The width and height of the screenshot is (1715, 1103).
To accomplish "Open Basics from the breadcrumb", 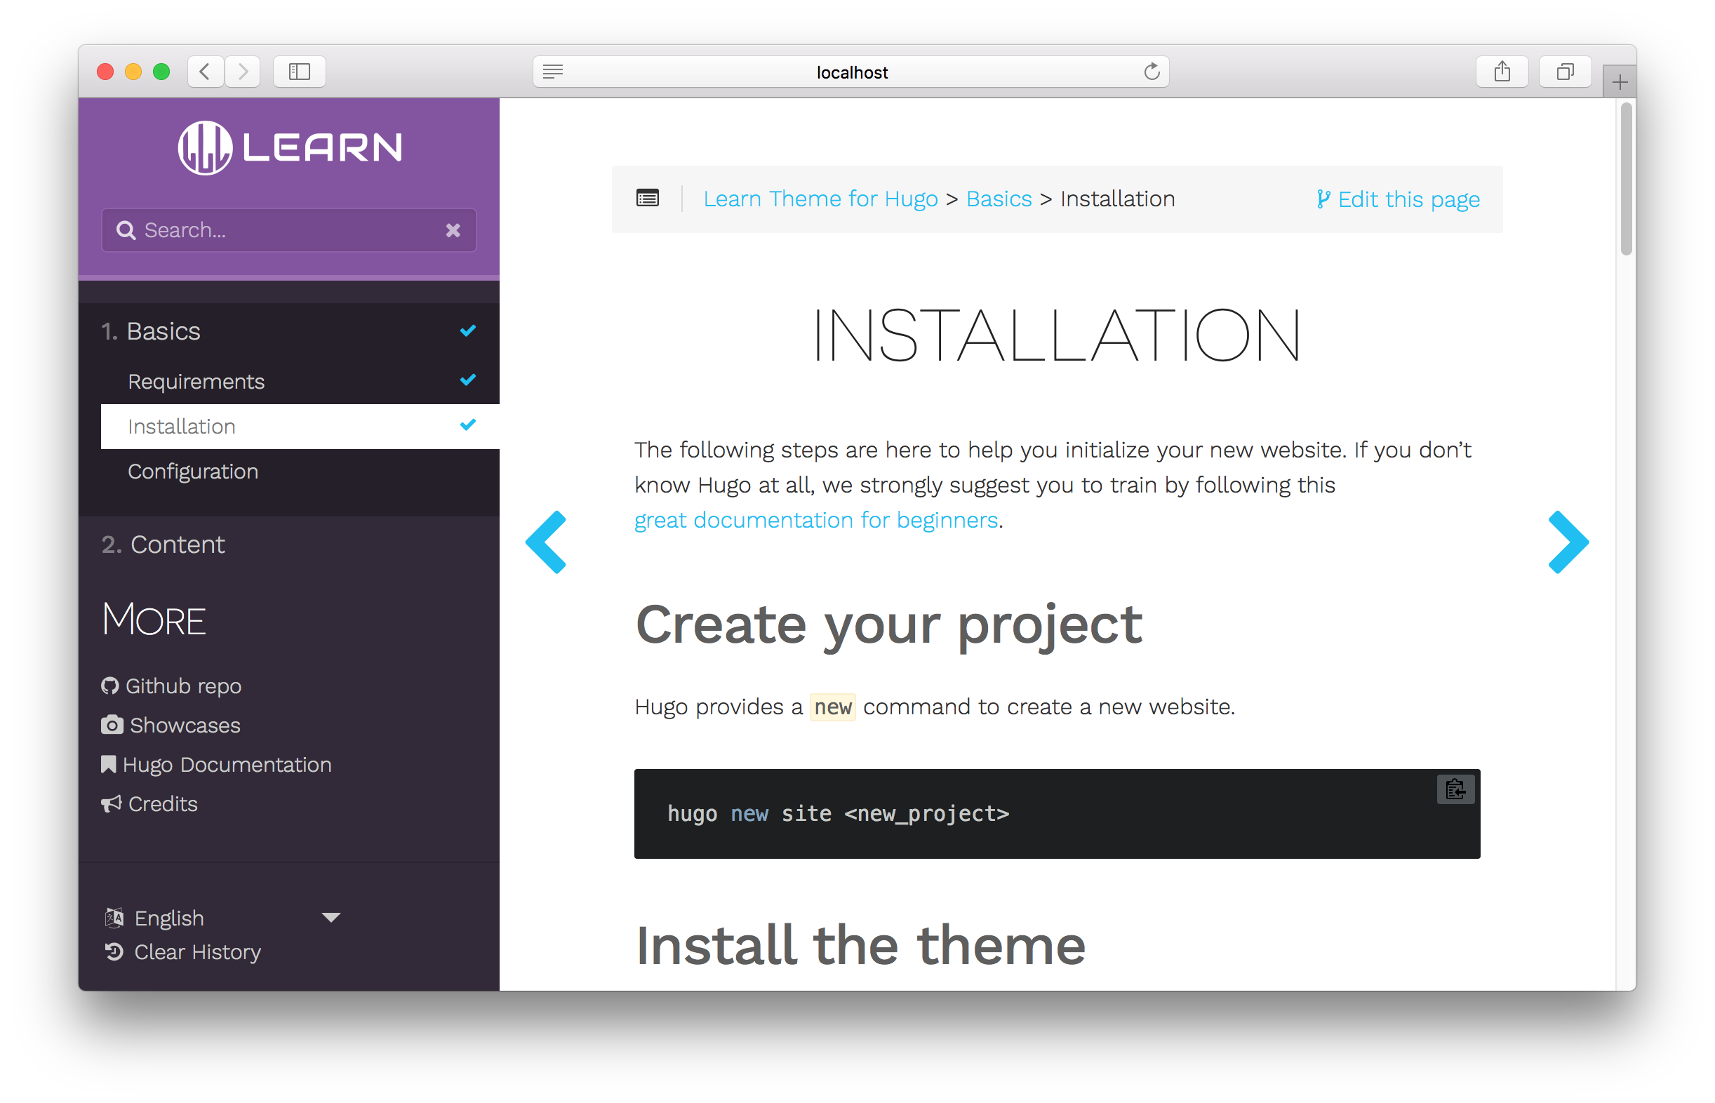I will pos(999,199).
